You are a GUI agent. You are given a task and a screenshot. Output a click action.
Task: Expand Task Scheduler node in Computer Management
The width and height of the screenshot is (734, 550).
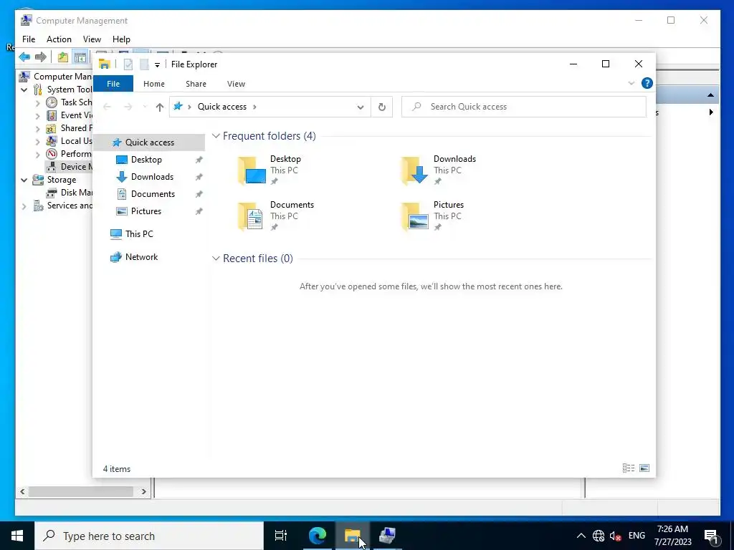tap(37, 102)
